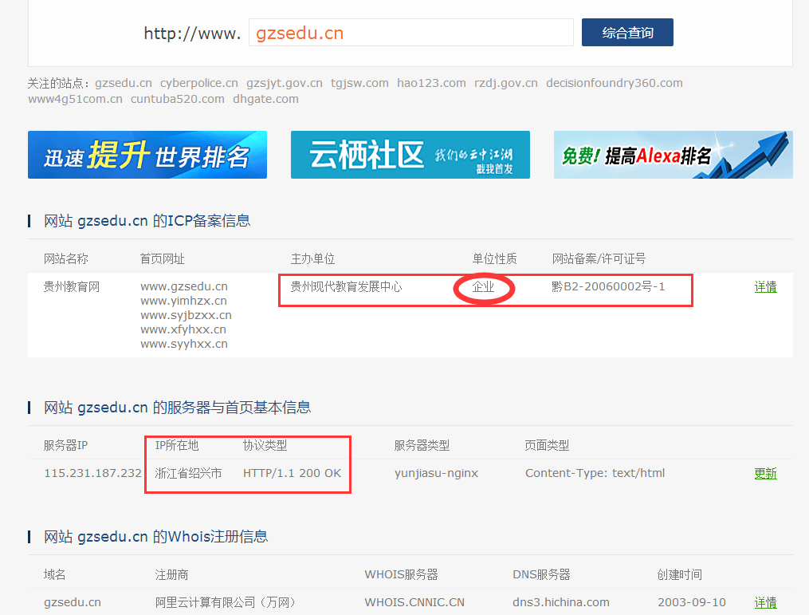This screenshot has height=615, width=809.
Task: Select the dhgate.com followed site link
Action: point(265,99)
